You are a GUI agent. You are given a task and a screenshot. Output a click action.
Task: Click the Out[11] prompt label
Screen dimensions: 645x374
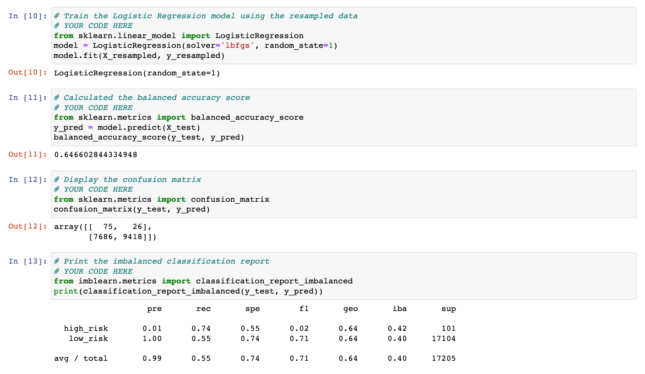tap(28, 154)
